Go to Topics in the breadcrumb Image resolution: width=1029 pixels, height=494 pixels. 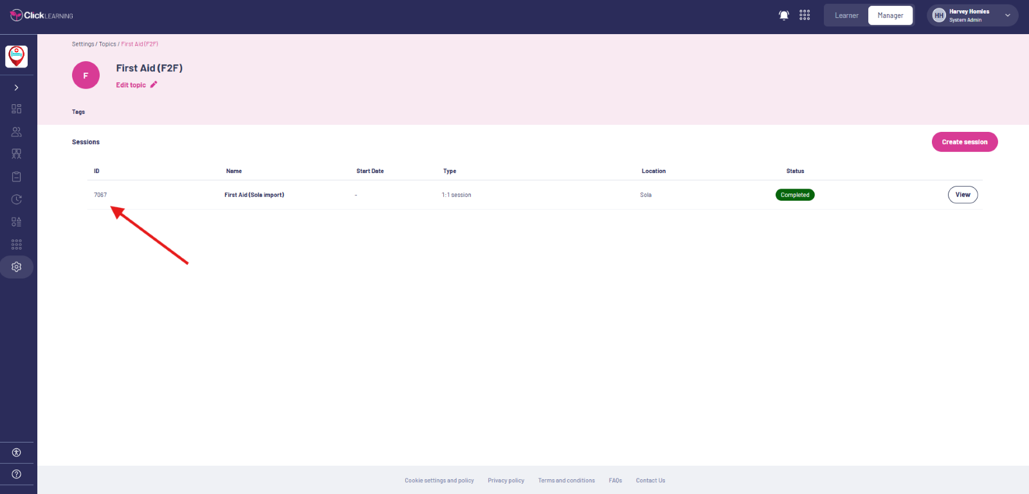click(x=107, y=44)
